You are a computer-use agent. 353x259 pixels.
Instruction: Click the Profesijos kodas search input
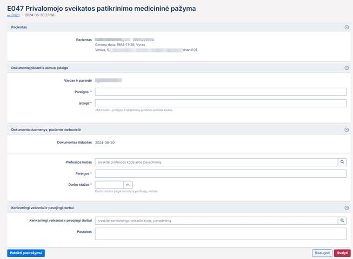click(216, 162)
